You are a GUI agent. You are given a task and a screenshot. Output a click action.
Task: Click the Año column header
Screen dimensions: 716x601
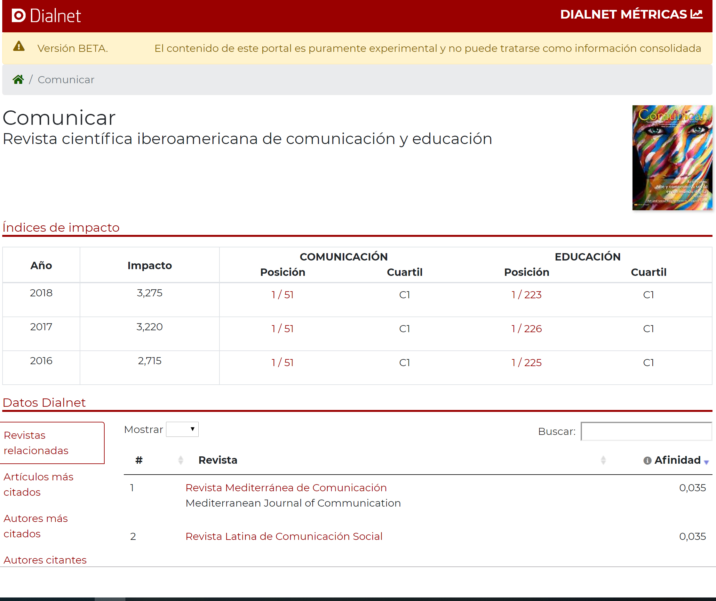[41, 265]
